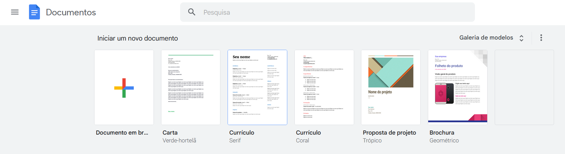This screenshot has width=565, height=154.
Task: Open the Proposta de projeto template
Action: click(x=391, y=88)
